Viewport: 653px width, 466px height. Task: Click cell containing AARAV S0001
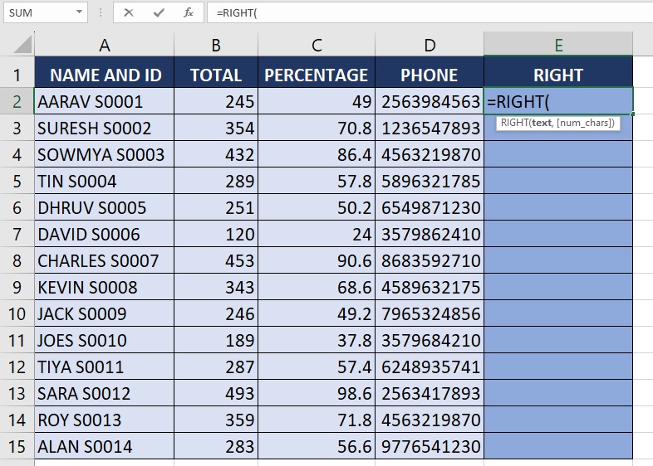tap(105, 102)
